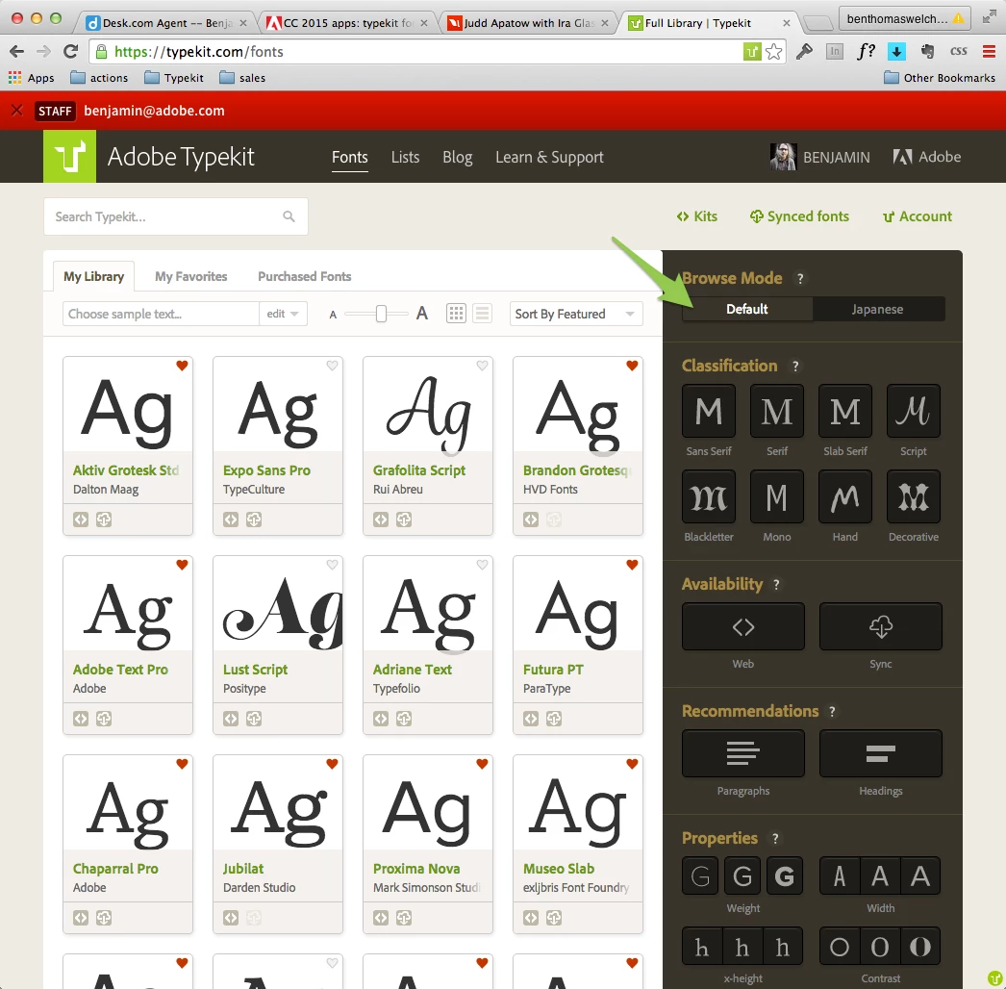Open the Adobe link in header
1006x989 pixels.
(x=927, y=157)
